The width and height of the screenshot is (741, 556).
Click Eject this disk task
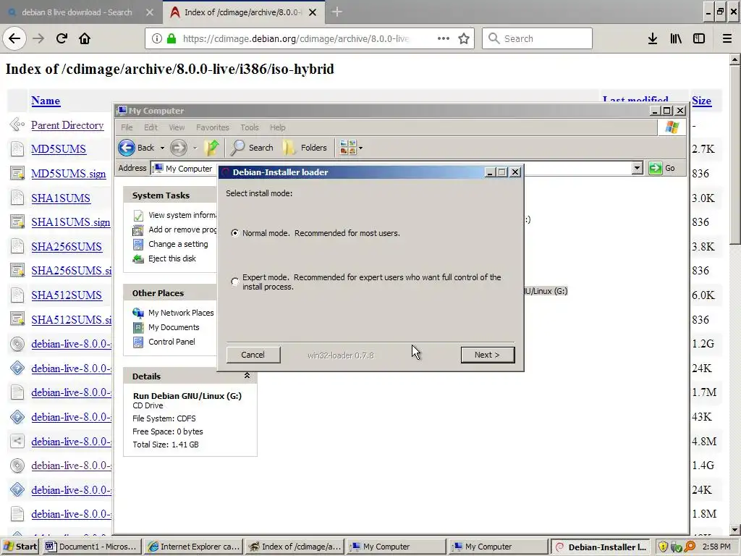coord(164,258)
